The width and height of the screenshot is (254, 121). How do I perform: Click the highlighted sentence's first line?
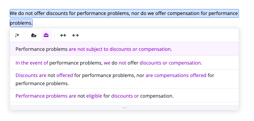tap(124, 13)
